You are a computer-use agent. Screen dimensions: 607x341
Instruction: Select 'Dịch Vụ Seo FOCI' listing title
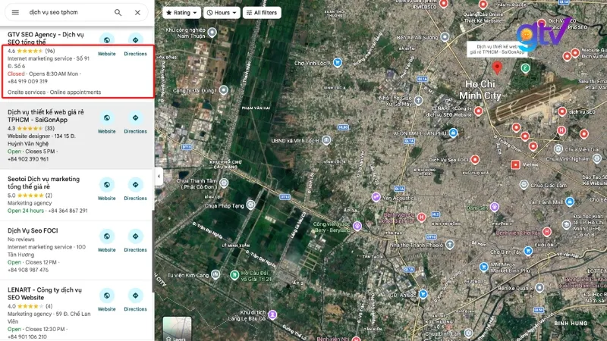[33, 231]
